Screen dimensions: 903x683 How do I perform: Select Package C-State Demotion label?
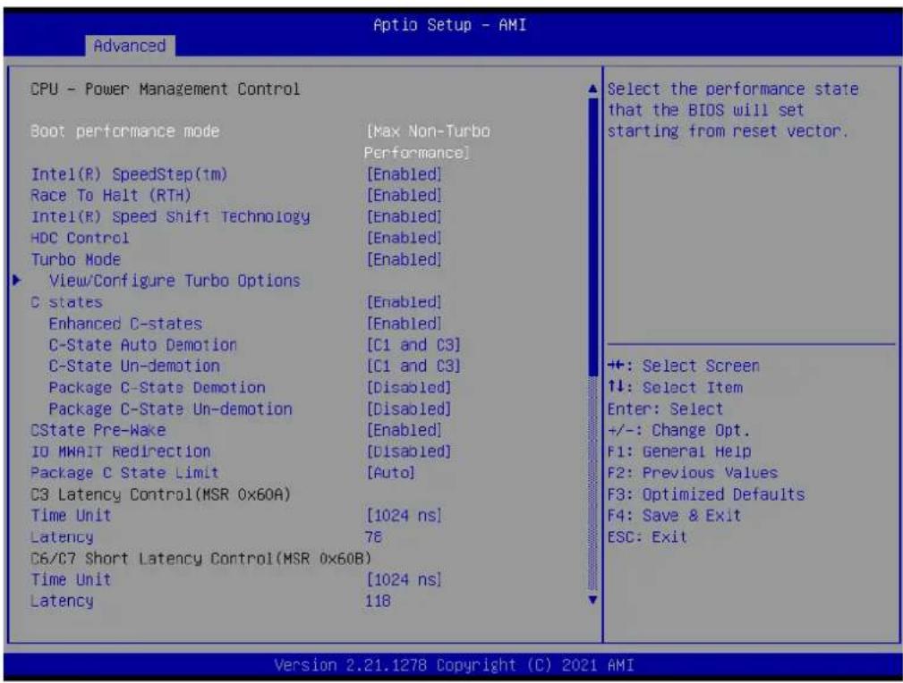pyautogui.click(x=158, y=387)
